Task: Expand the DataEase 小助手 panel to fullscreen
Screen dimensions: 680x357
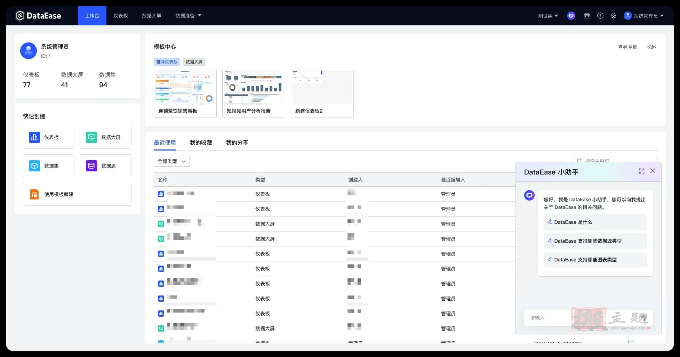Action: (642, 171)
